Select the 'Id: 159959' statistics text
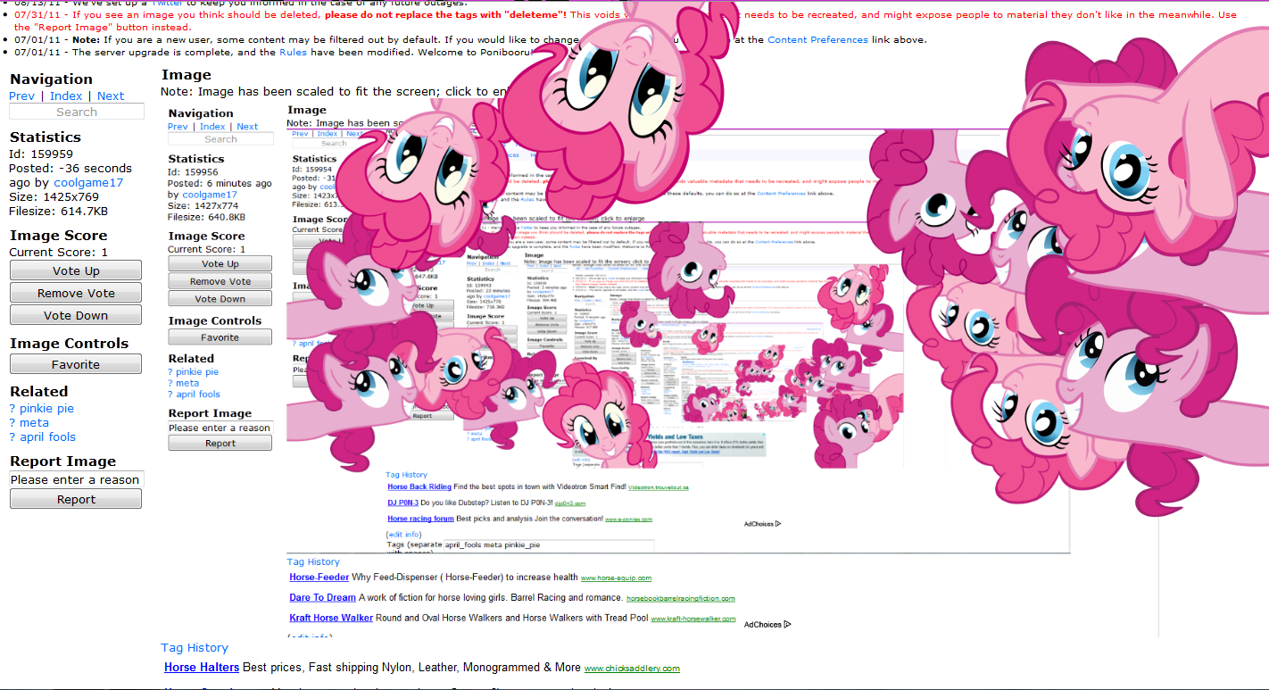Screen dimensions: 1269x690 (41, 154)
